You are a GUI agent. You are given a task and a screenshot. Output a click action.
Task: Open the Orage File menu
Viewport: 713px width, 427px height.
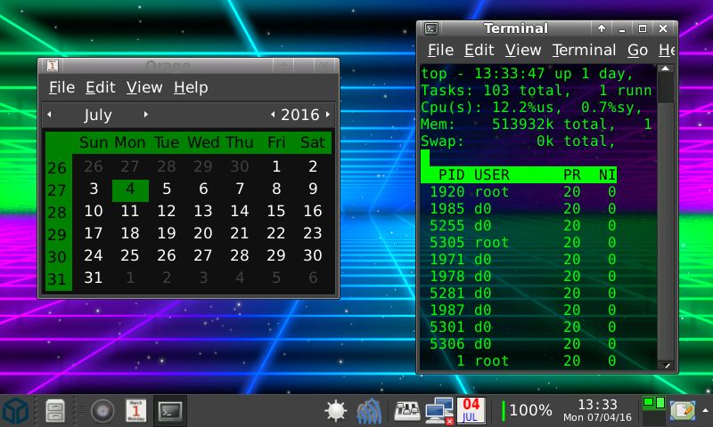(x=61, y=87)
